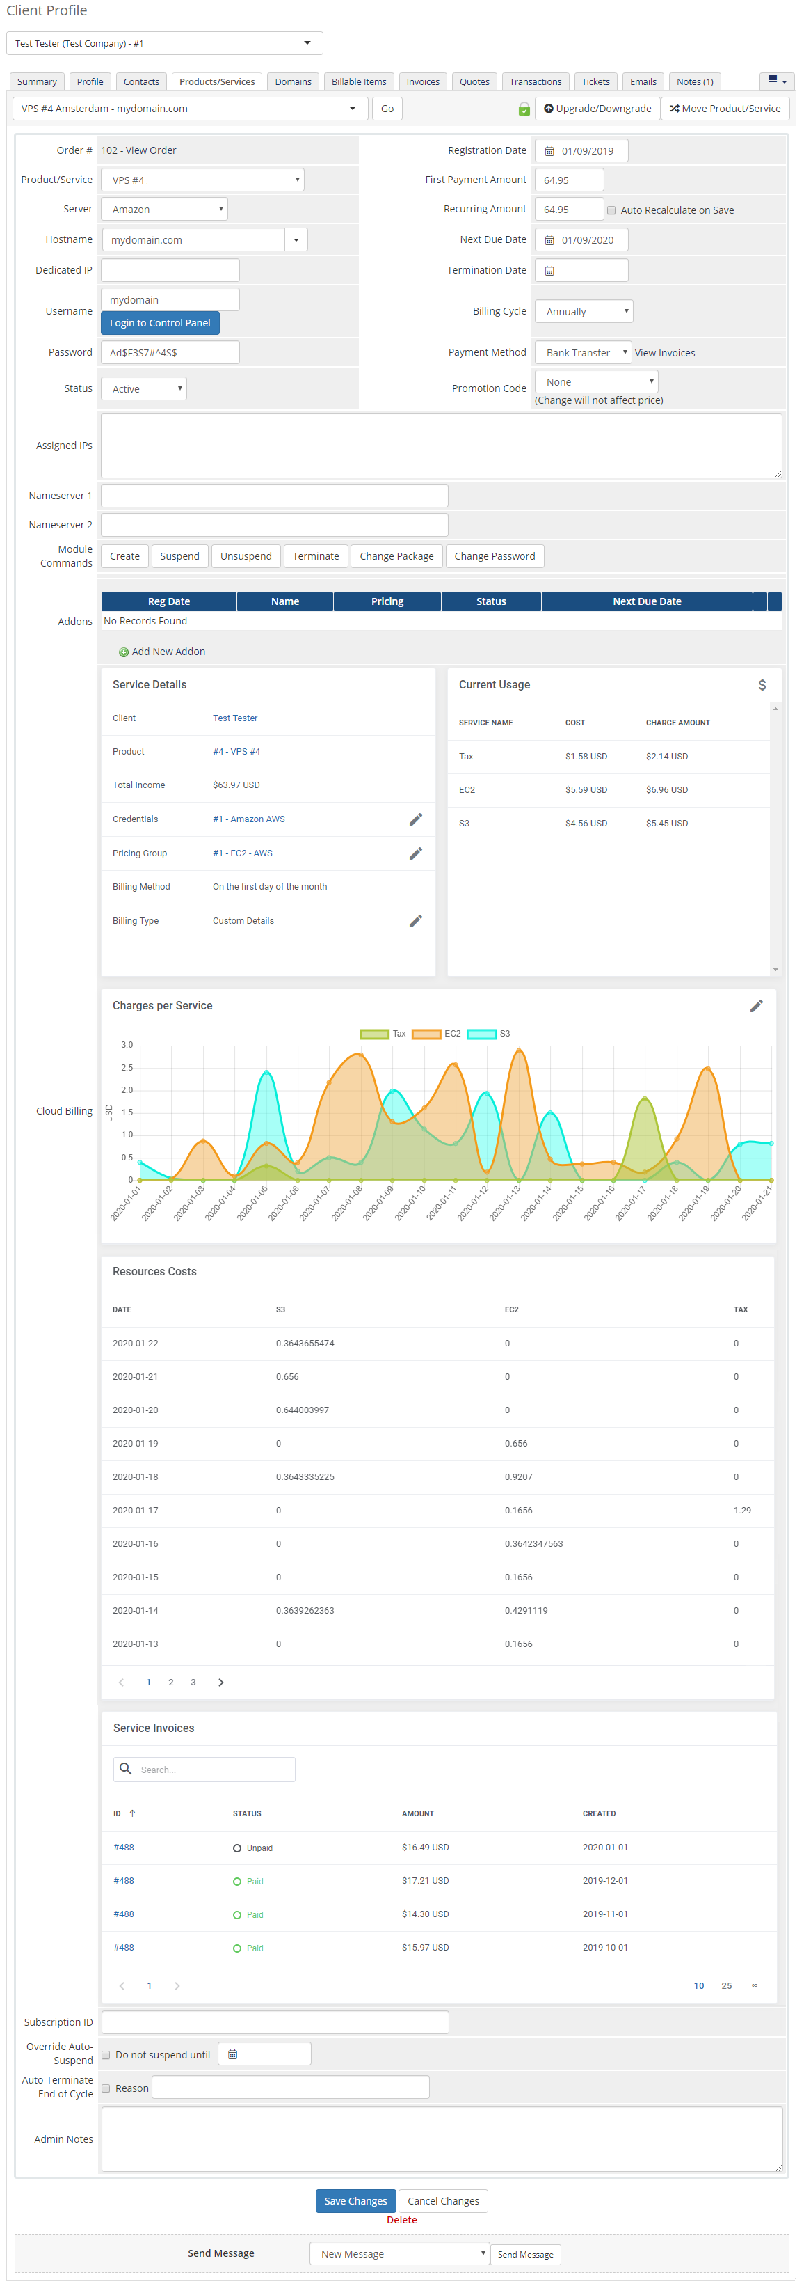The height and width of the screenshot is (2284, 804).
Task: Open the Billing Cycle dropdown
Action: tap(584, 312)
